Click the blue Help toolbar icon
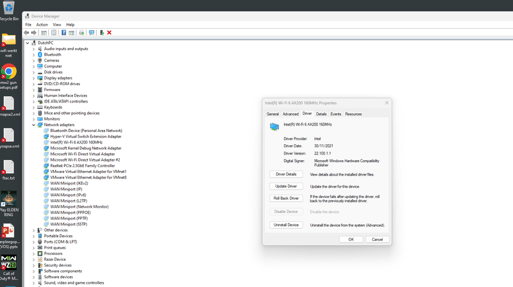This screenshot has width=513, height=287. (63, 33)
